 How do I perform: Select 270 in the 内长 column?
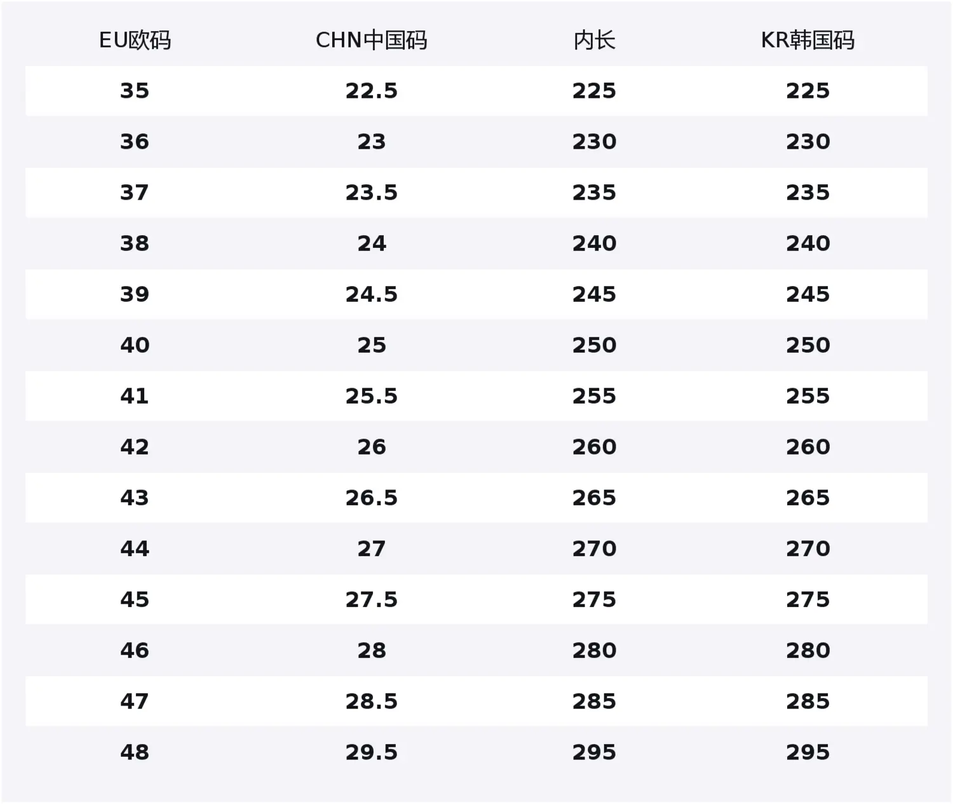point(594,548)
